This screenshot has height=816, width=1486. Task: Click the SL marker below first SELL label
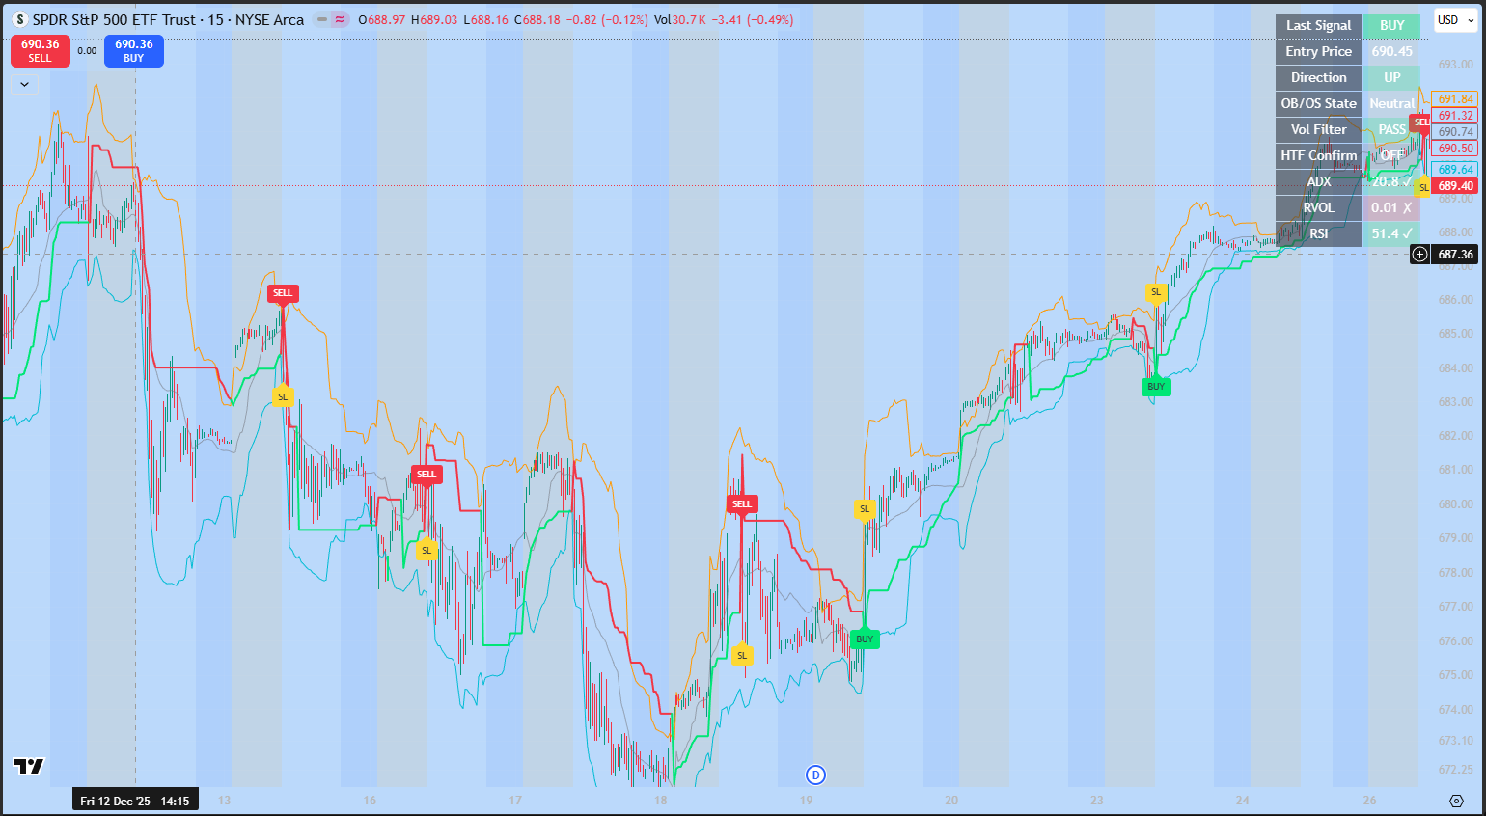click(283, 396)
